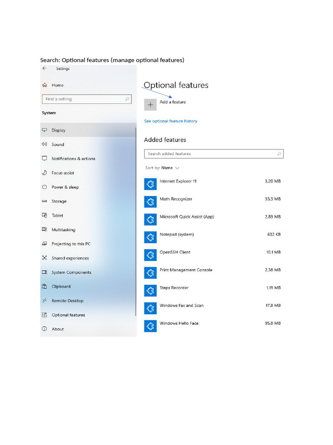Image resolution: width=333 pixels, height=445 pixels.
Task: Click the Tablet icon
Action: tap(45, 215)
